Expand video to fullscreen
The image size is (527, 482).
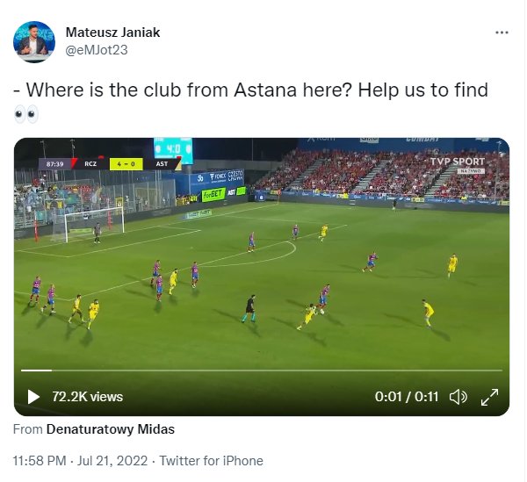point(490,397)
